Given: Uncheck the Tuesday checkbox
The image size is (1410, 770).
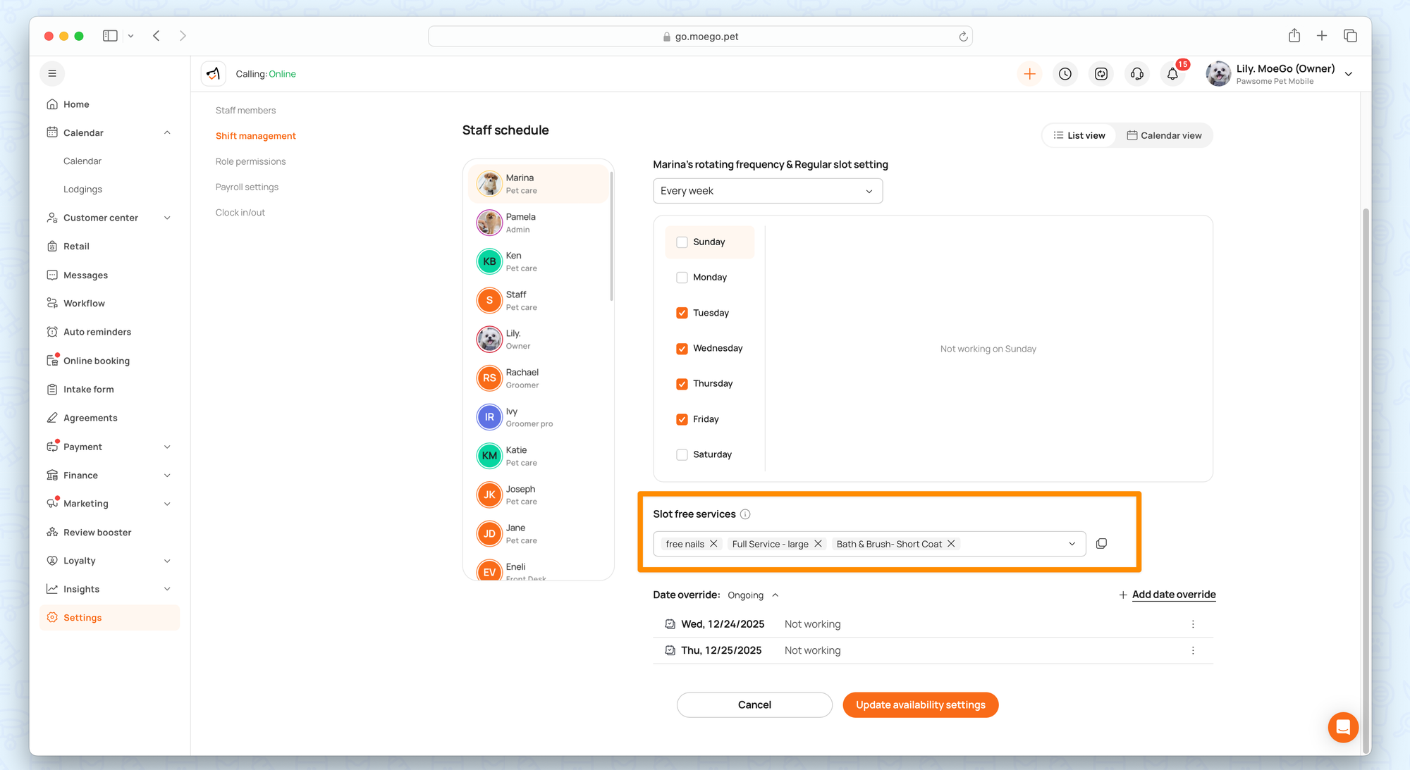Looking at the screenshot, I should [682, 313].
